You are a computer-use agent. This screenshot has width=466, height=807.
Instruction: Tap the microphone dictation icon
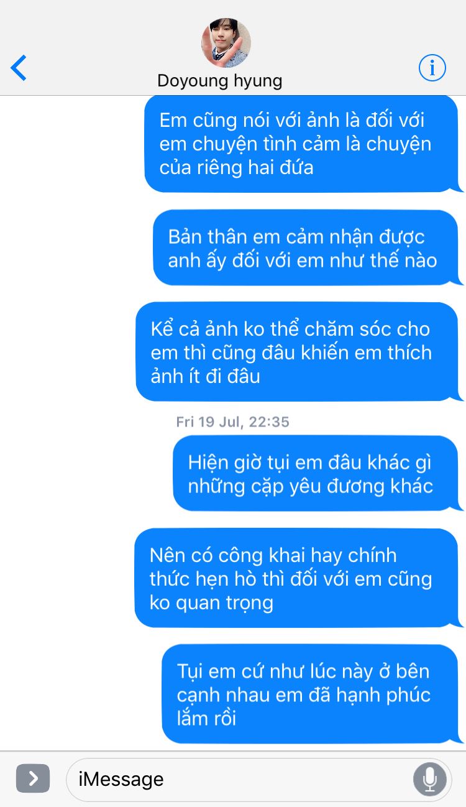[x=429, y=778]
